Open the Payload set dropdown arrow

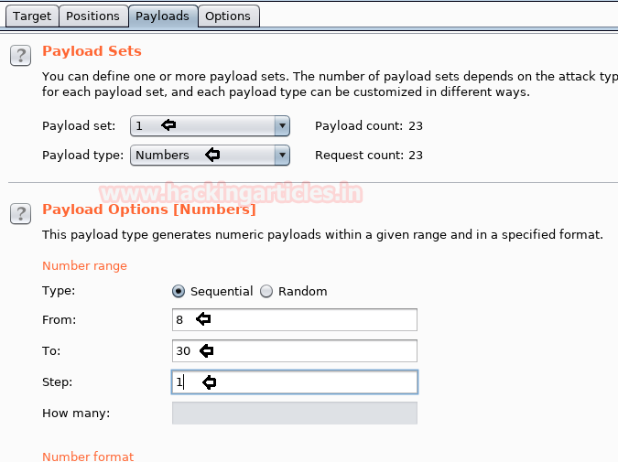pyautogui.click(x=282, y=126)
